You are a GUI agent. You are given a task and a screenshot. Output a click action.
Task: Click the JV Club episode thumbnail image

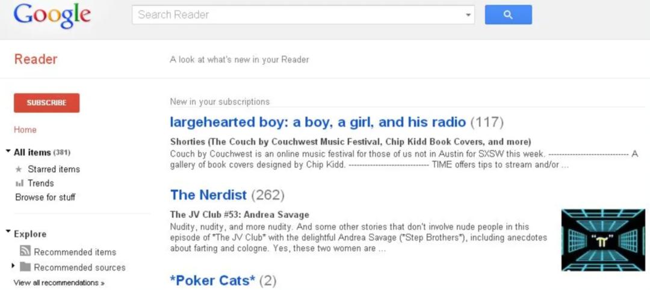[x=602, y=240]
